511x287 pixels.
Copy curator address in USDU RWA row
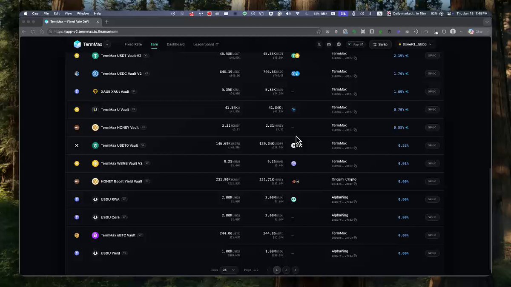pos(355,202)
